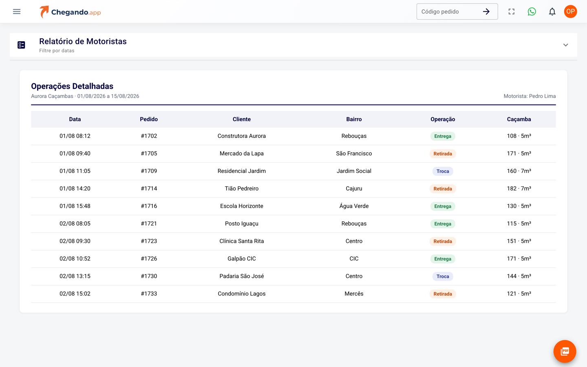The height and width of the screenshot is (367, 587).
Task: Click client Galpão CIC
Action: [242, 259]
